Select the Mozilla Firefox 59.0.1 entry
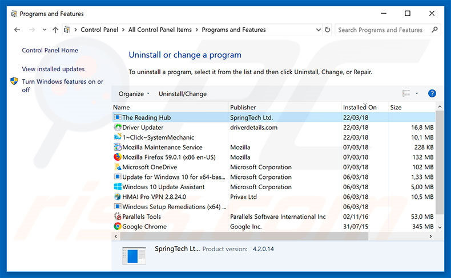 (x=169, y=157)
